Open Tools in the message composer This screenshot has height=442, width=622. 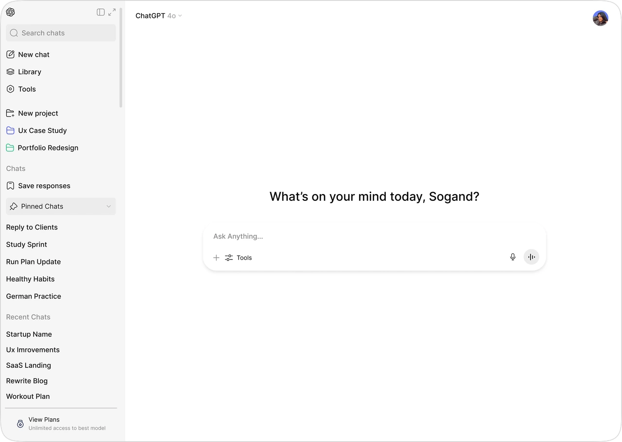coord(239,258)
